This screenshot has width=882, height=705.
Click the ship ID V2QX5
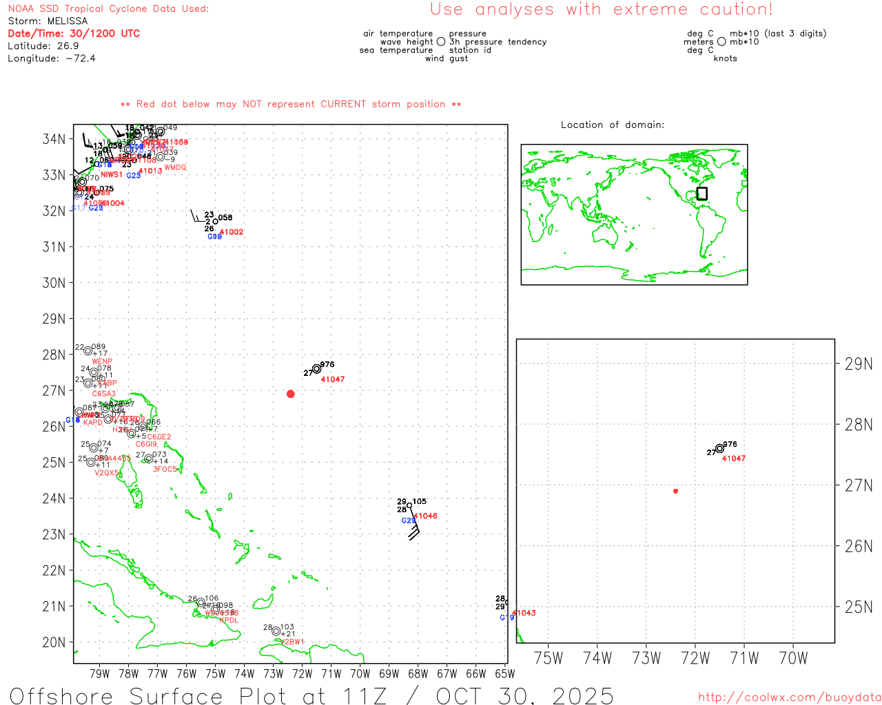coord(106,473)
